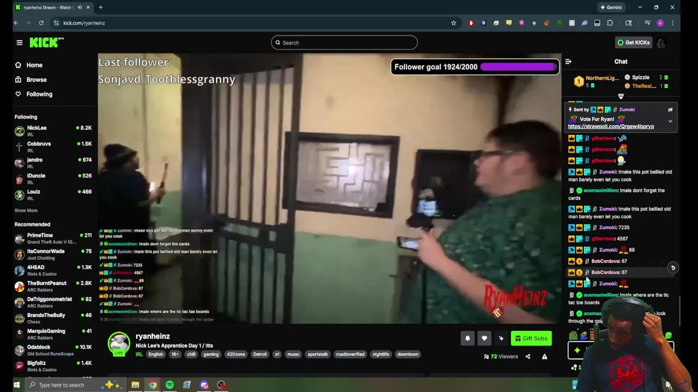This screenshot has height=392, width=698.
Task: Open Following in the sidebar
Action: tap(39, 94)
